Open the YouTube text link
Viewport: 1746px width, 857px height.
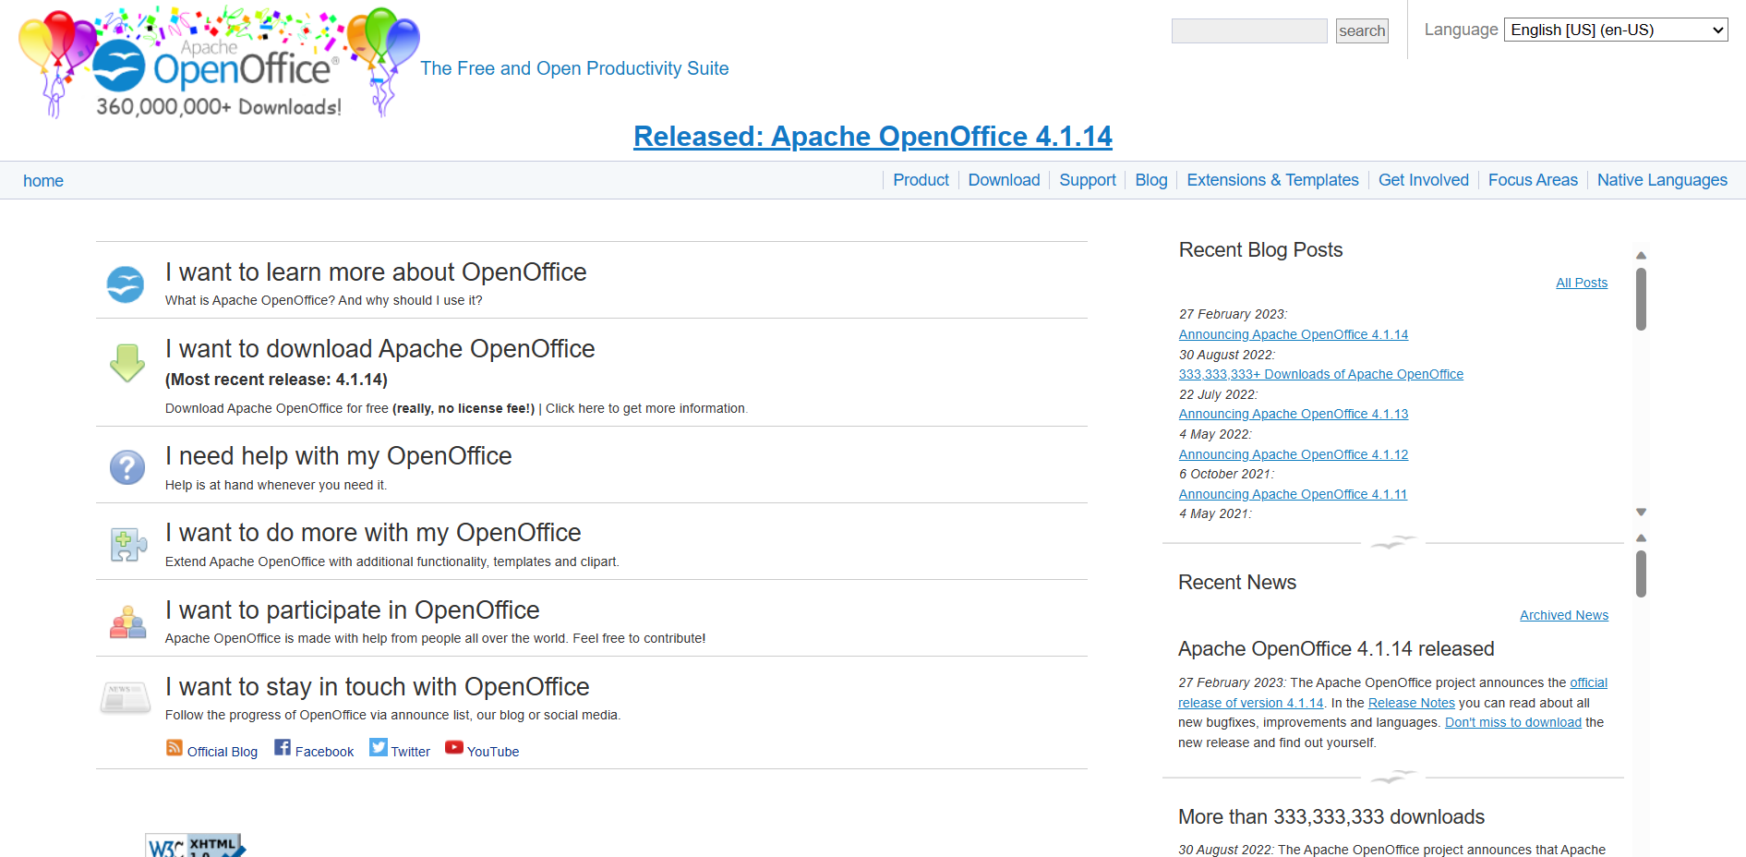(x=493, y=752)
